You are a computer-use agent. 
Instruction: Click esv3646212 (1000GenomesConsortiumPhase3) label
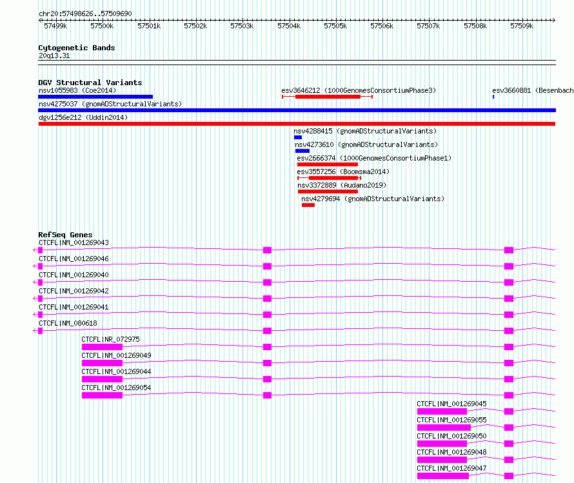click(359, 90)
